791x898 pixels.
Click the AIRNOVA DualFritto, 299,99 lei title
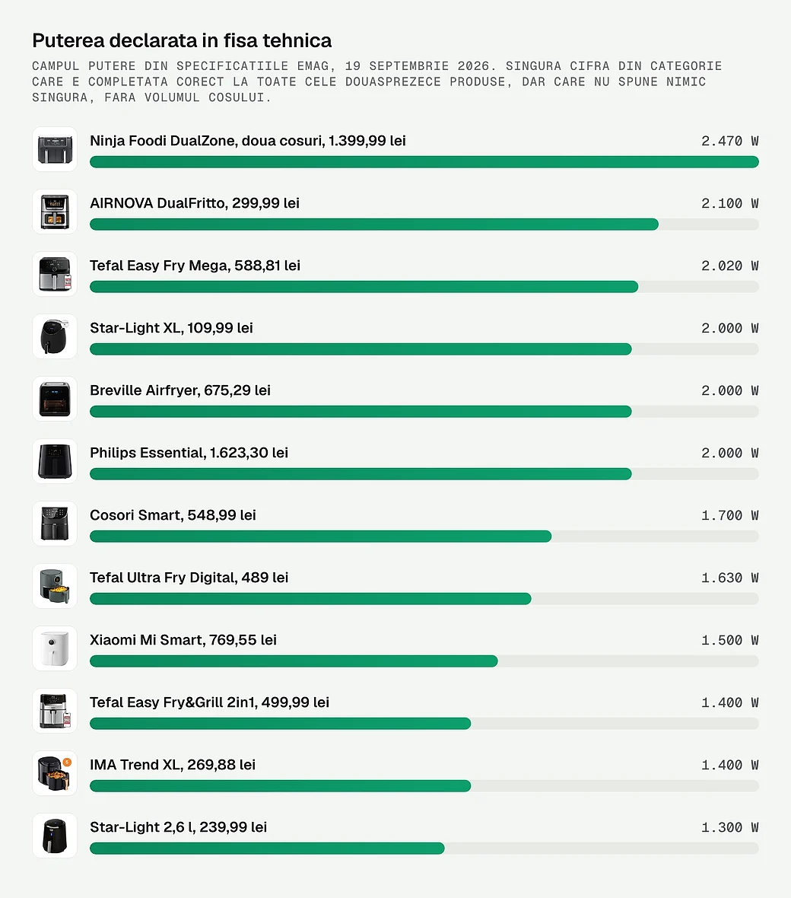195,202
